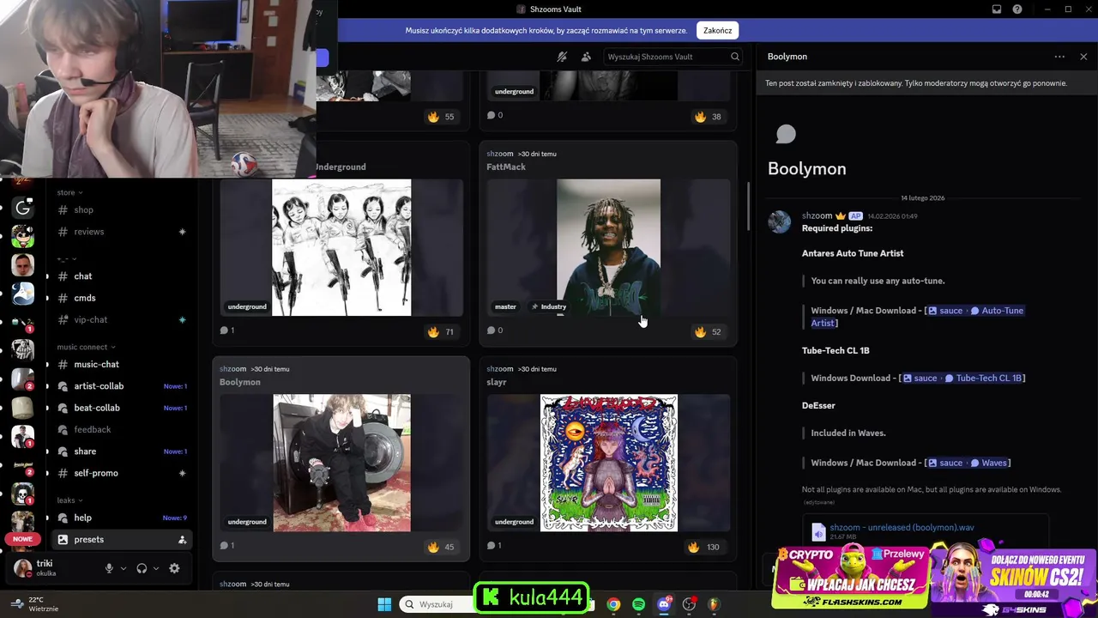The width and height of the screenshot is (1098, 618).
Task: Show the member list icon
Action: click(586, 57)
